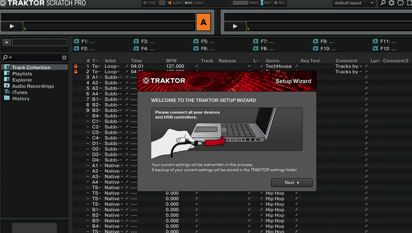The width and height of the screenshot is (412, 233).
Task: Open the search options magnifier dropdown
Action: [7, 57]
